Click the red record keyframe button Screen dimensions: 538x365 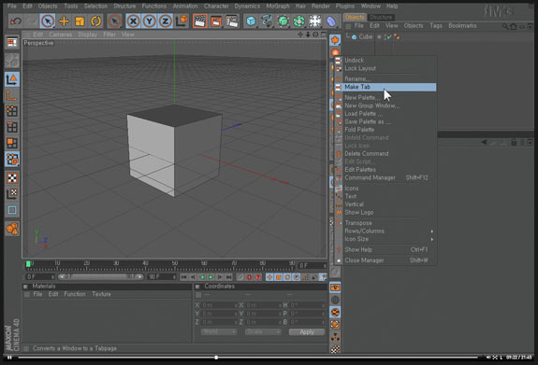250,276
